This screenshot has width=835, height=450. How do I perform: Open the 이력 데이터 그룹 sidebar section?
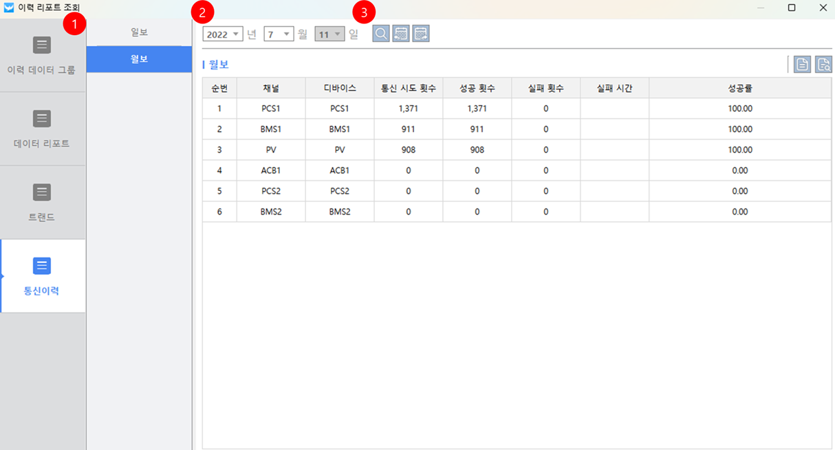pos(42,56)
